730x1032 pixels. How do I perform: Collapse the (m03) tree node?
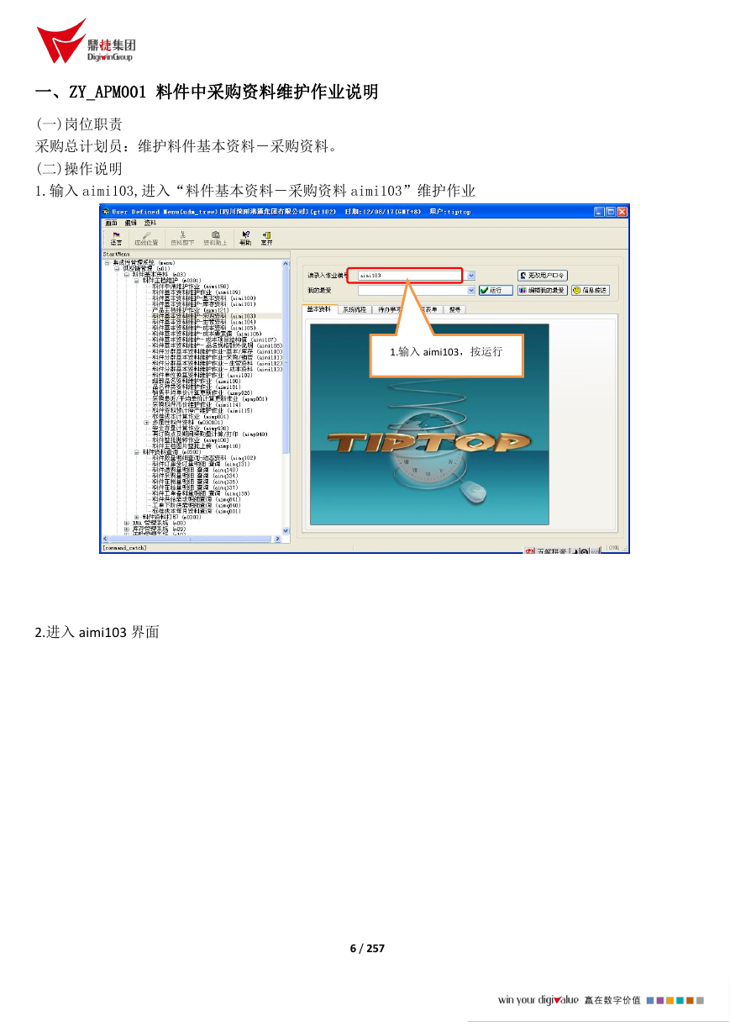[126, 274]
